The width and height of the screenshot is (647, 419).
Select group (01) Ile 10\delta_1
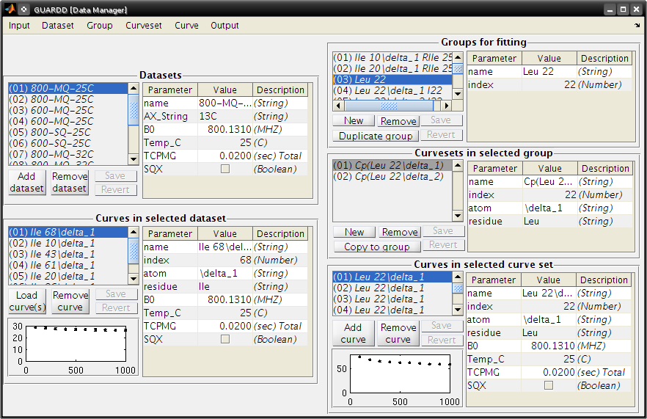coord(393,57)
